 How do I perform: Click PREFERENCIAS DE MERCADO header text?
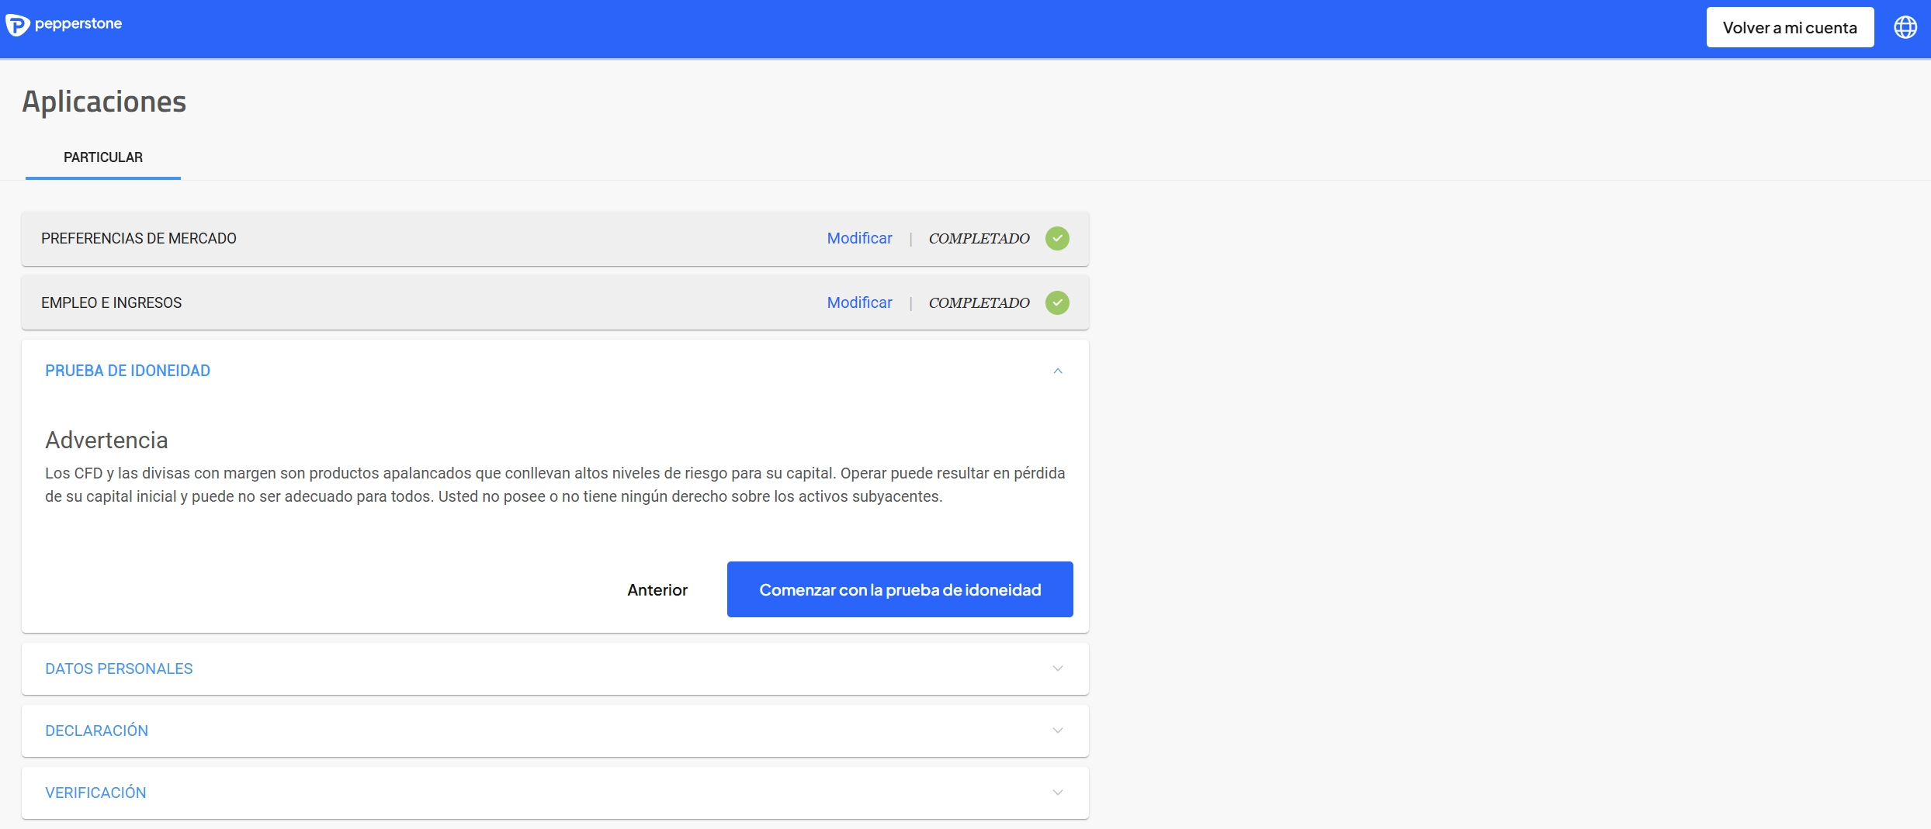(139, 238)
